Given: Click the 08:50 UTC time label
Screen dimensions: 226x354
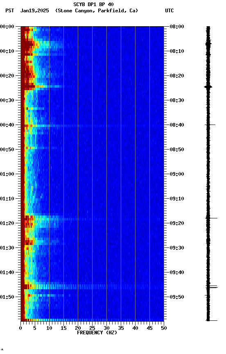Looking at the screenshot, I should (177, 150).
